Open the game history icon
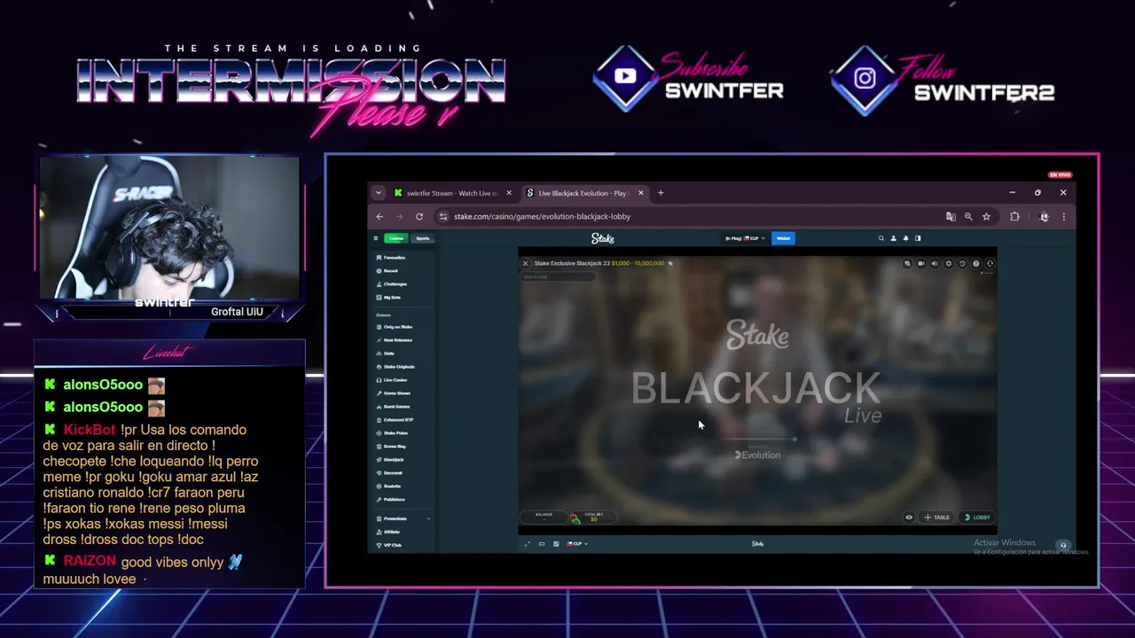 [x=962, y=263]
